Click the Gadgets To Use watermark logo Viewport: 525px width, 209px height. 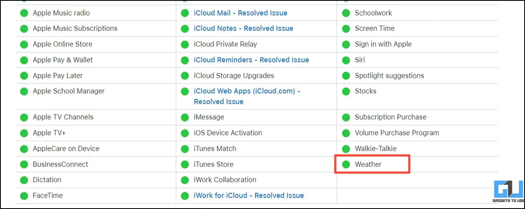(508, 191)
